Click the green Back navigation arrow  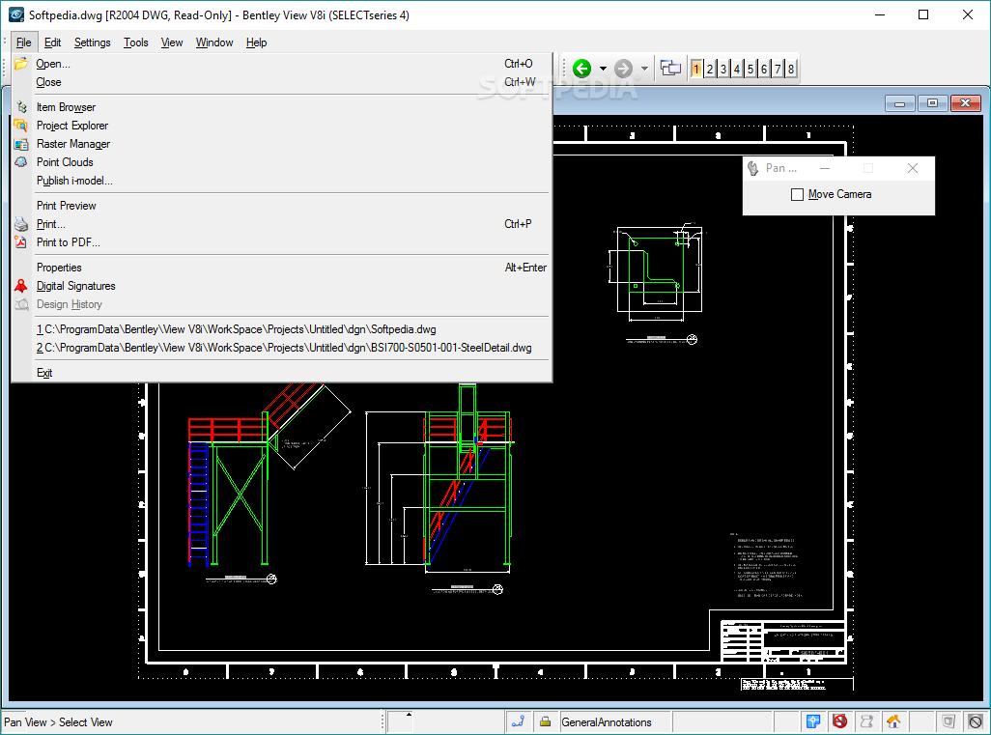(x=581, y=69)
